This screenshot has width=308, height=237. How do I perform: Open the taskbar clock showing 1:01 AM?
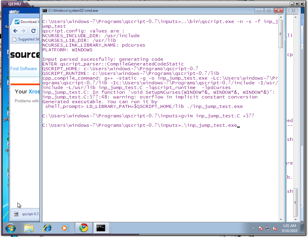pos(290,228)
